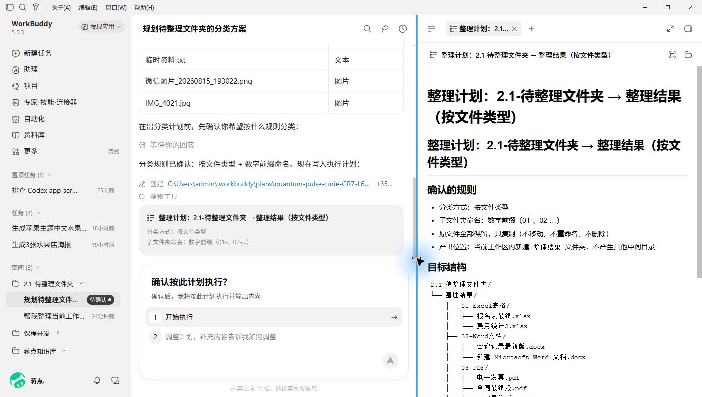This screenshot has width=702, height=397.
Task: Close the 整理计划 tab
Action: (514, 29)
